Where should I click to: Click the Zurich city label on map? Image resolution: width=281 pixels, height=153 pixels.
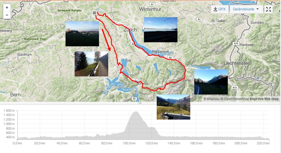tap(130, 30)
